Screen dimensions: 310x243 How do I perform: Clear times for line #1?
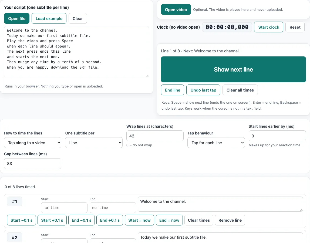[199, 220]
